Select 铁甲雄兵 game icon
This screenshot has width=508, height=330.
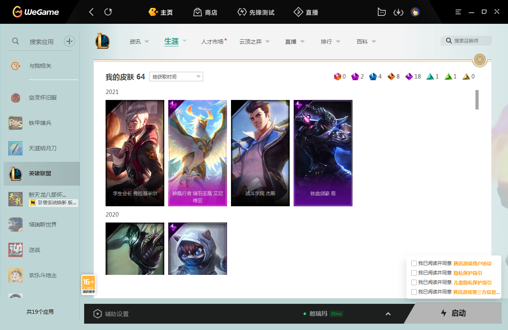tap(15, 123)
